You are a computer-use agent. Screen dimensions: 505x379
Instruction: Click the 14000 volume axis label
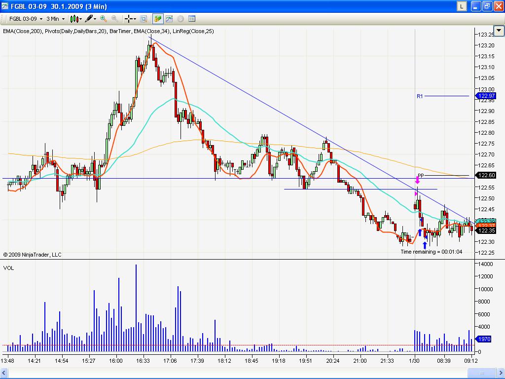coord(486,264)
